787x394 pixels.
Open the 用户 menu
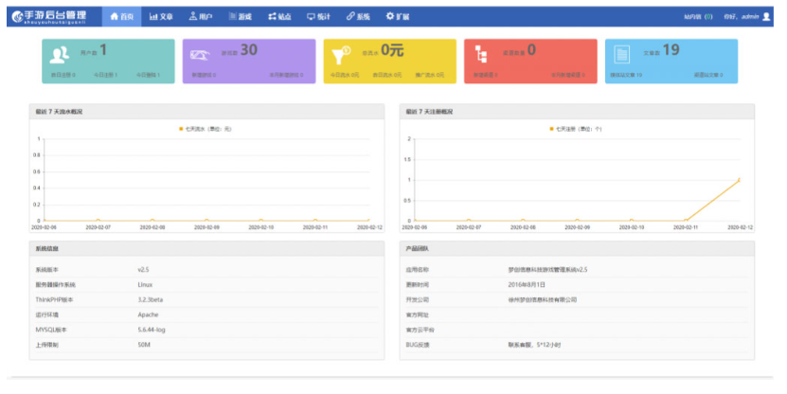200,17
